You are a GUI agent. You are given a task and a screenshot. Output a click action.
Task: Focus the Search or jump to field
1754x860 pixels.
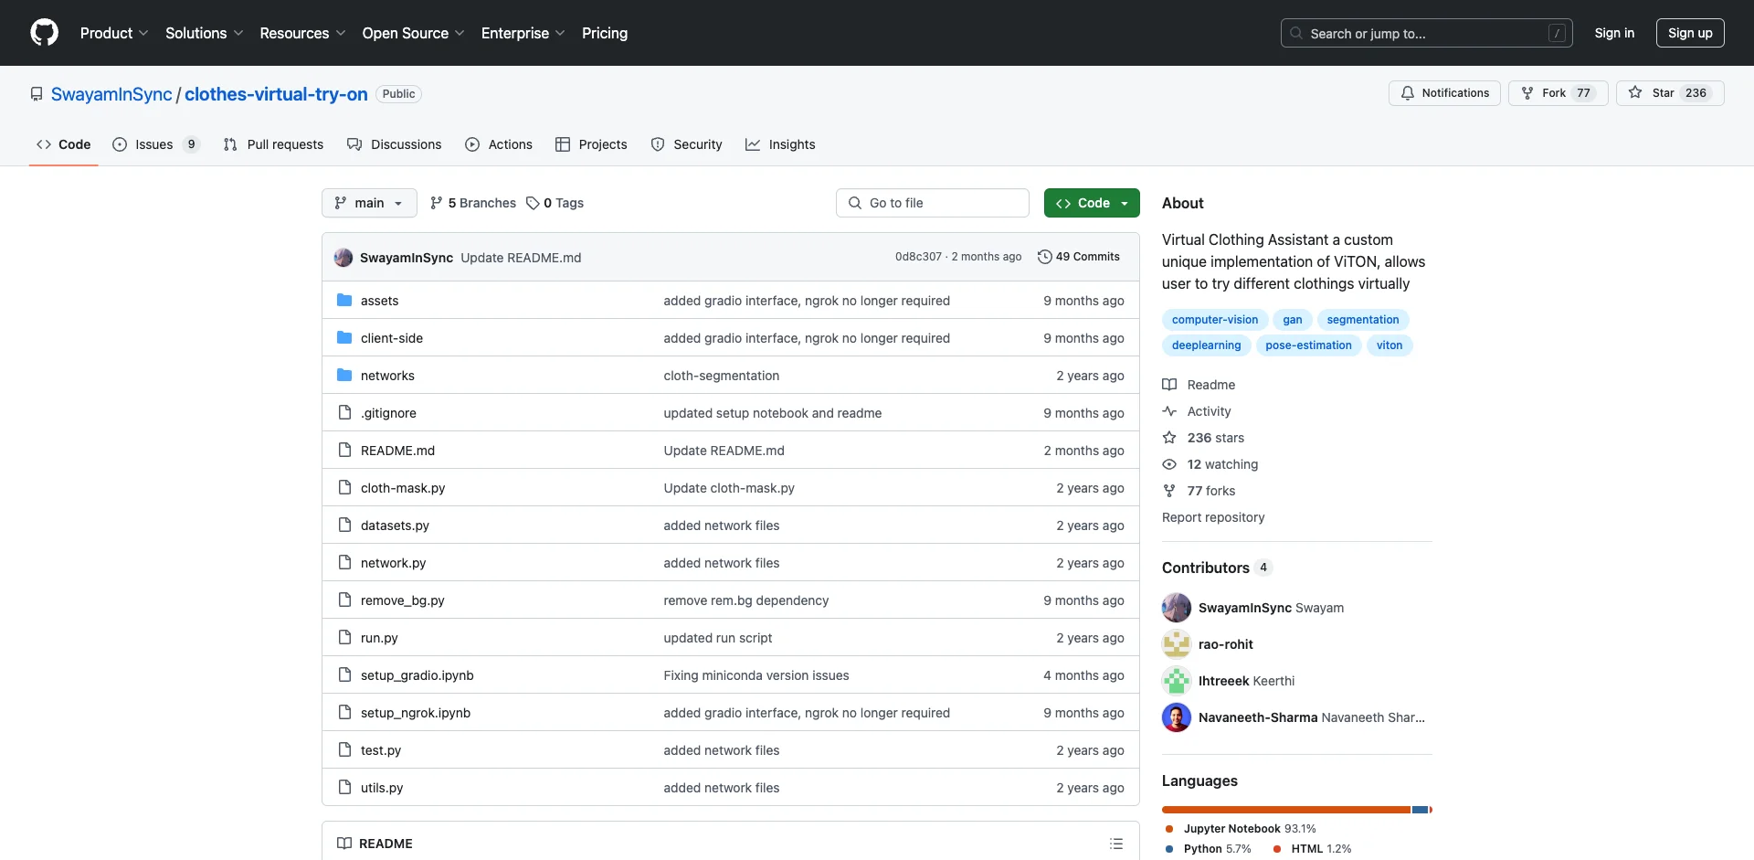[x=1427, y=33]
